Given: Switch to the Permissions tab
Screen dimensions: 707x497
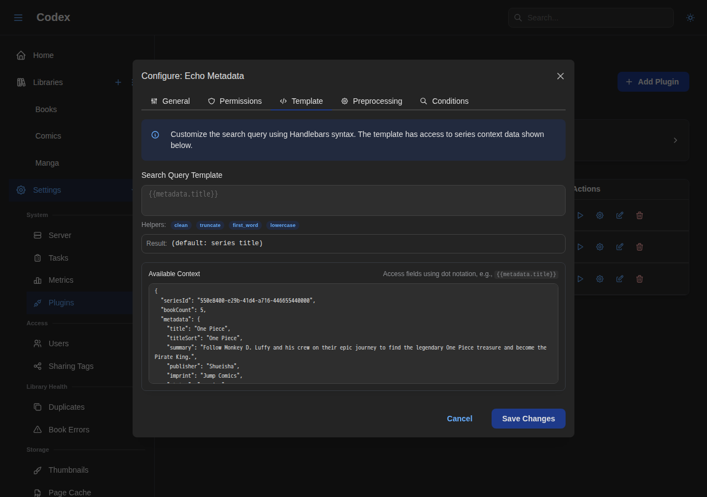Looking at the screenshot, I should pyautogui.click(x=235, y=101).
